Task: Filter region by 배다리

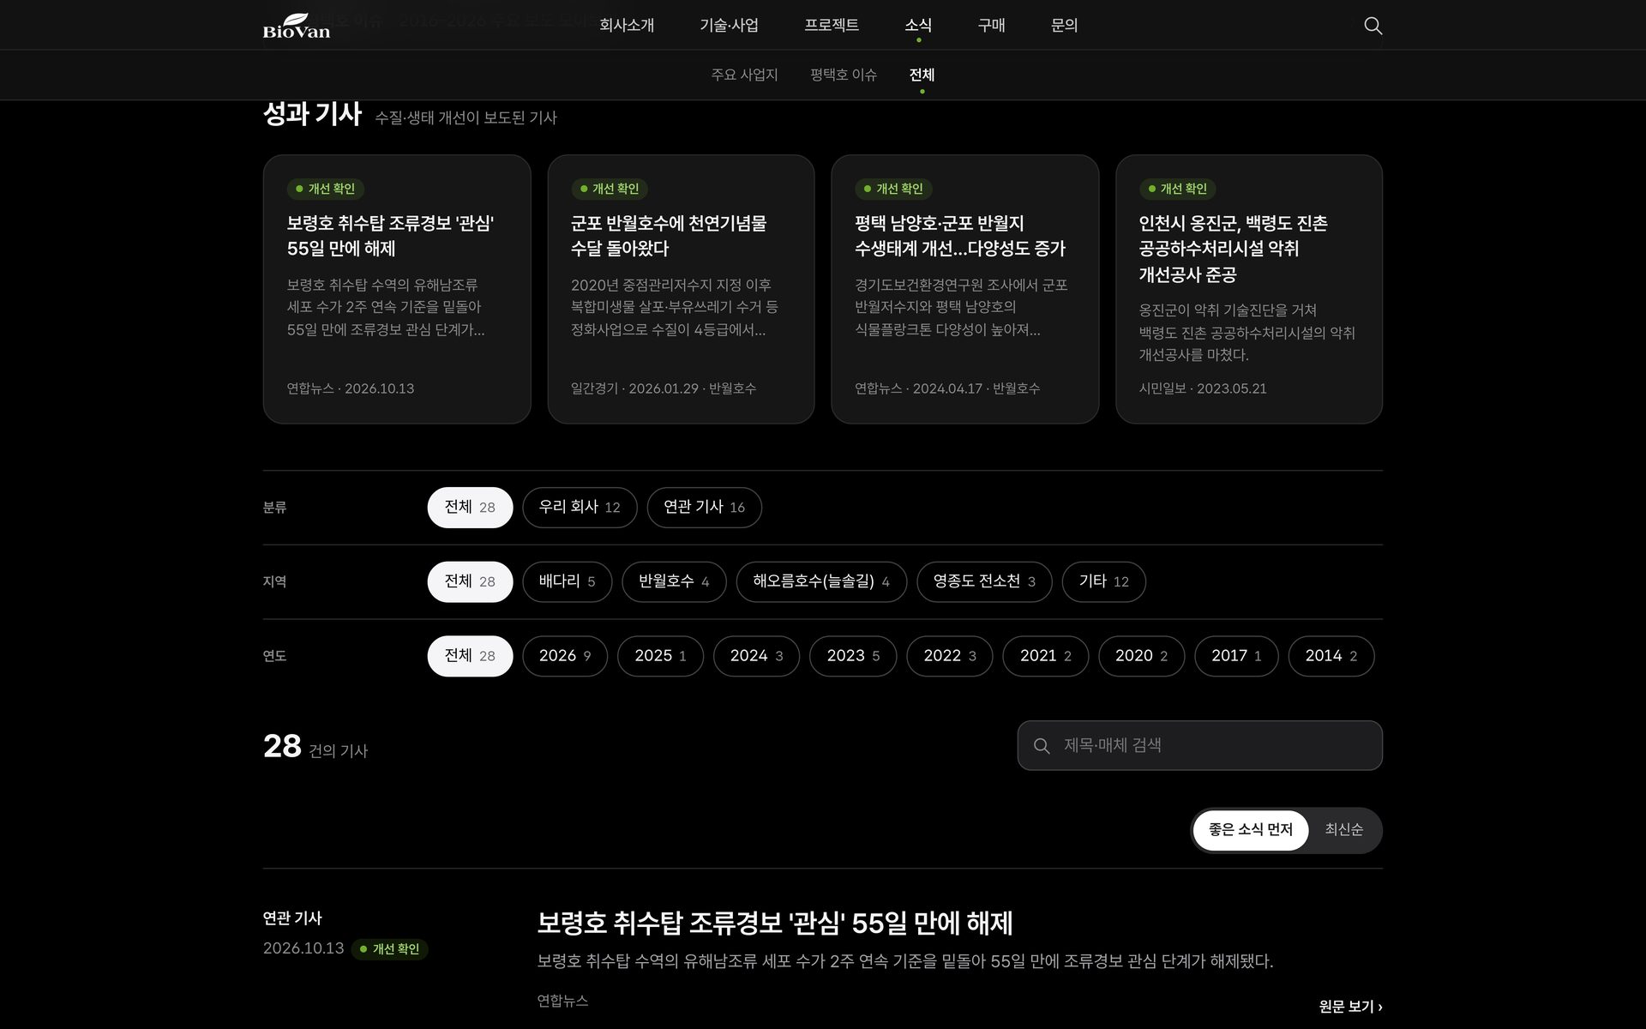Action: pyautogui.click(x=568, y=581)
